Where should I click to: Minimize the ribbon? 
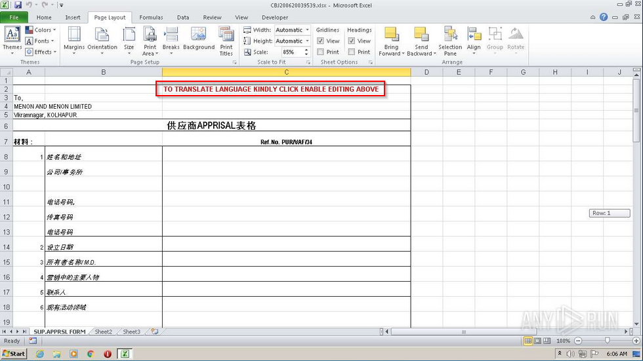pyautogui.click(x=592, y=17)
